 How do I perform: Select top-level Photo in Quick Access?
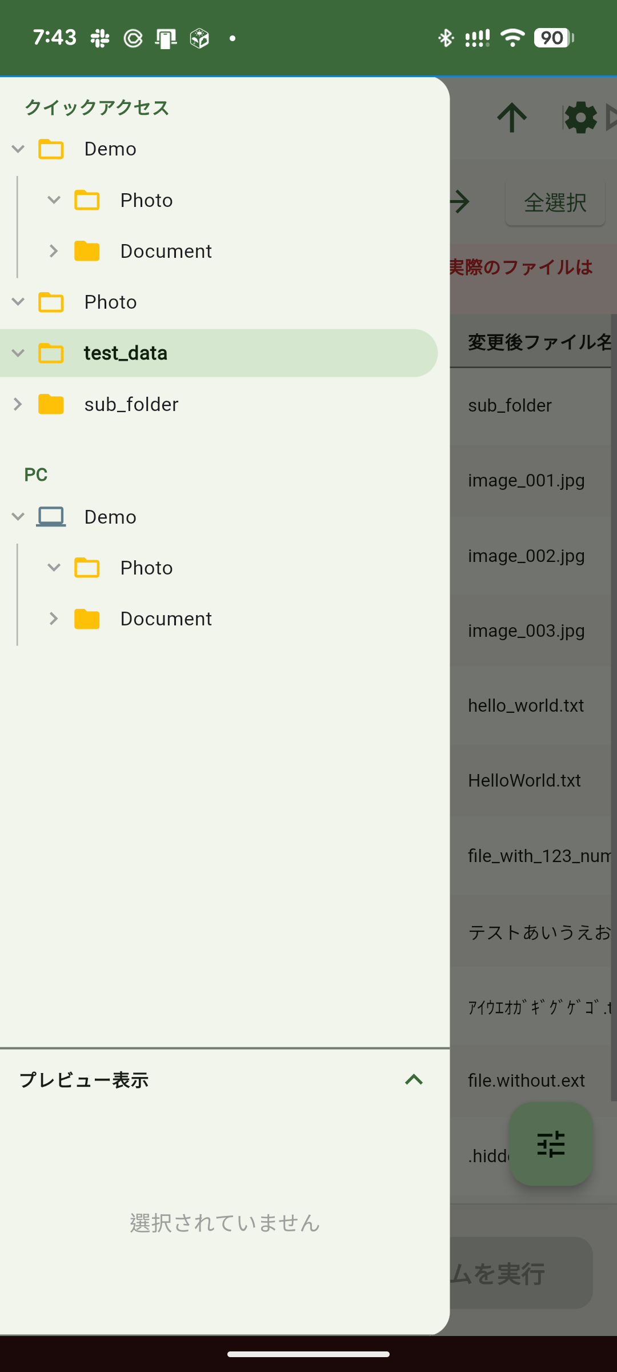point(110,302)
